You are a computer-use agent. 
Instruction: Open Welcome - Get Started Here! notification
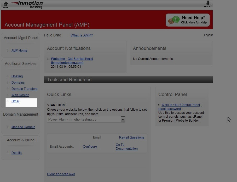click(x=72, y=61)
